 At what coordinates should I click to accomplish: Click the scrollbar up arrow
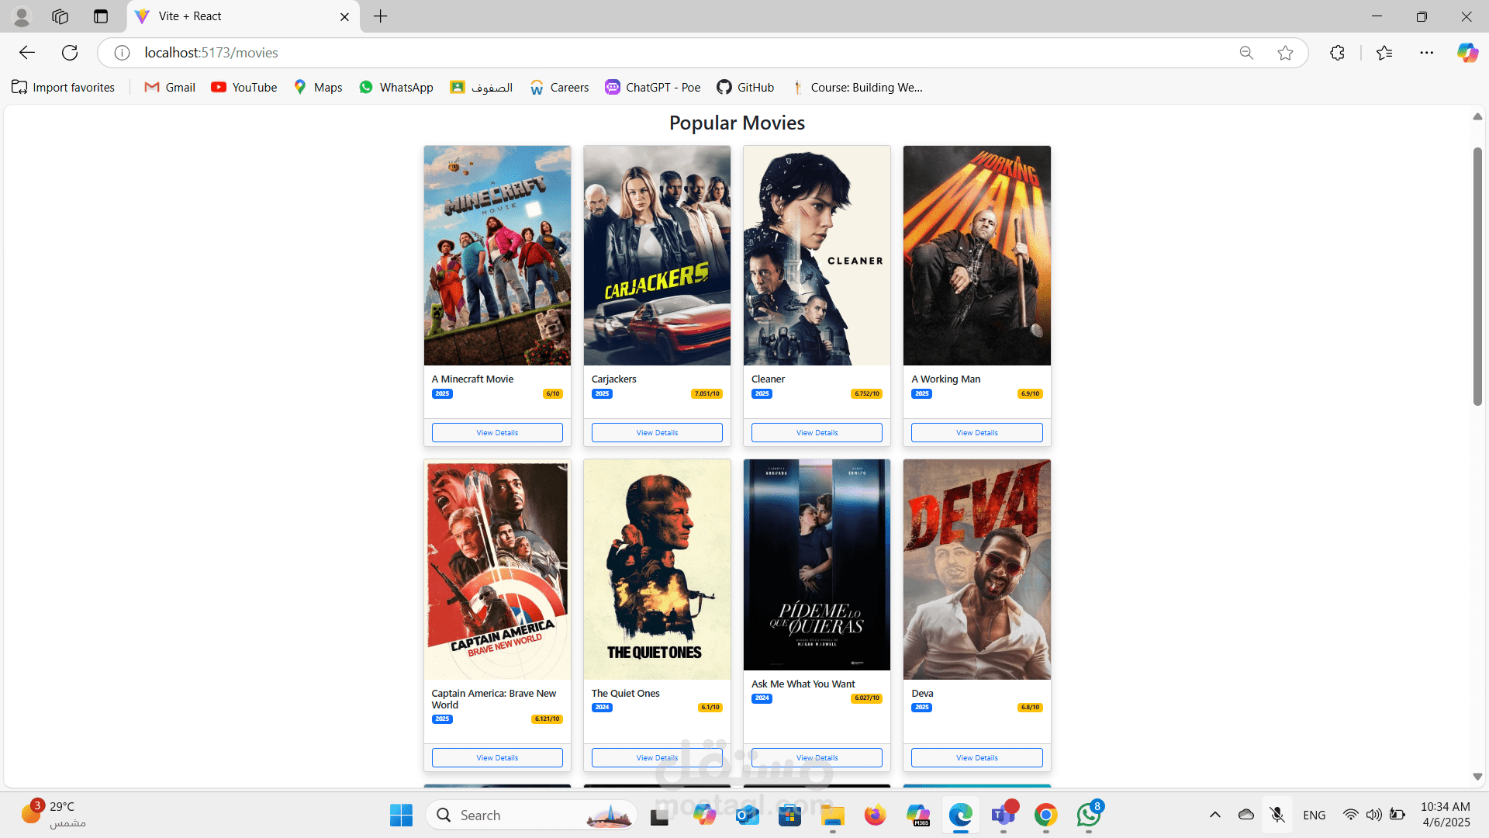click(1477, 116)
